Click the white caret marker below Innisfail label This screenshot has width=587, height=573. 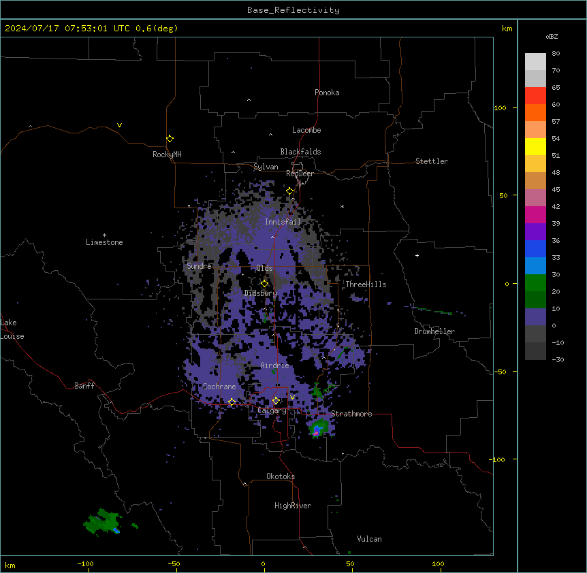click(272, 237)
